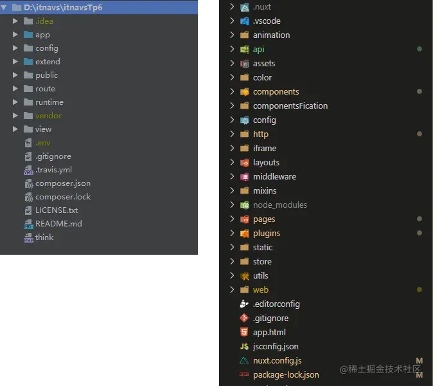Click the .travis.yml YML file icon
Image resolution: width=433 pixels, height=386 pixels.
pos(28,170)
